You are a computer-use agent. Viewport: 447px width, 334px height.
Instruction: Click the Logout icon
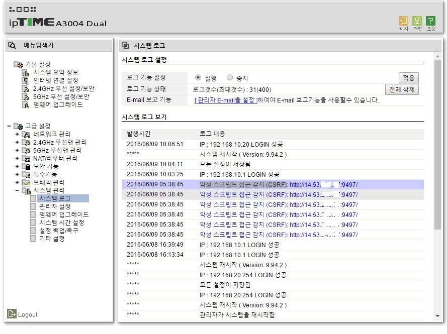pos(12,313)
